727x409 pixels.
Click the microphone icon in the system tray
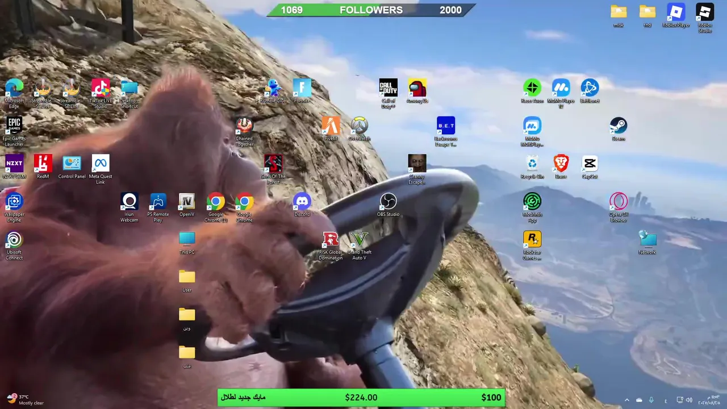(651, 400)
